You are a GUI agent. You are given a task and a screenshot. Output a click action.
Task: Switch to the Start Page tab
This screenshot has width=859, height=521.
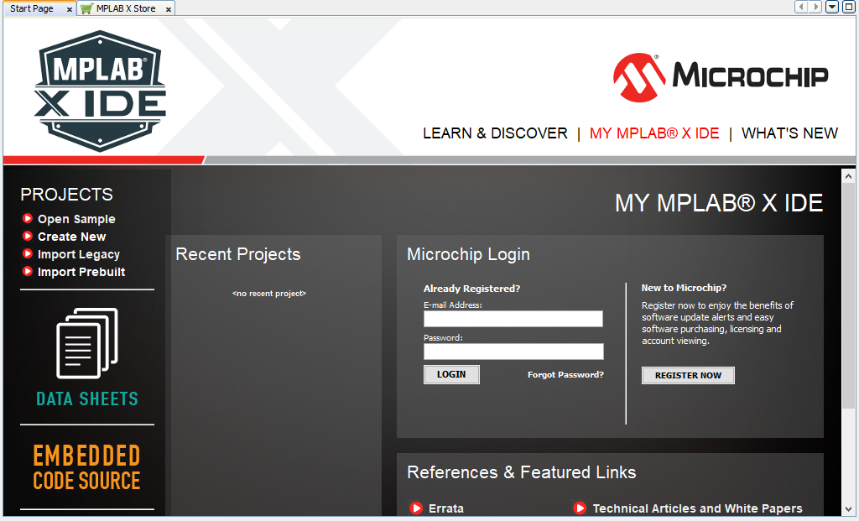point(34,8)
